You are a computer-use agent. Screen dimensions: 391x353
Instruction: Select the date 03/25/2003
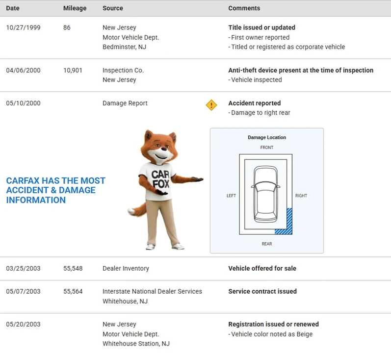[23, 268]
